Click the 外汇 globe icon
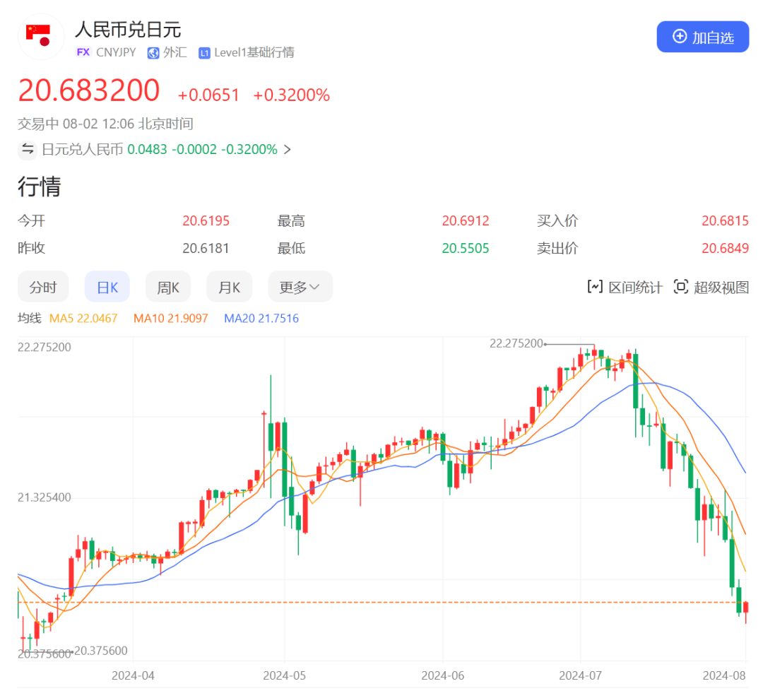763x698 pixels. 153,52
